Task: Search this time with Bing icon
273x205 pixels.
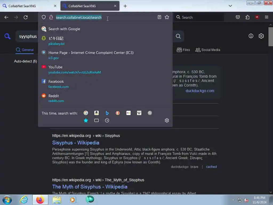Action: (x=107, y=113)
